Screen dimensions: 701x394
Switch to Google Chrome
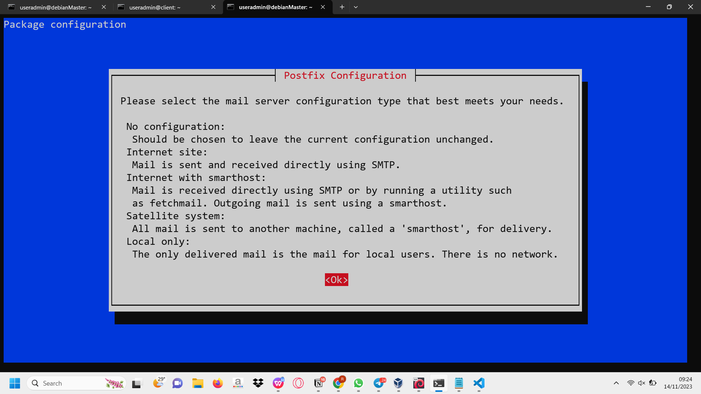(338, 383)
